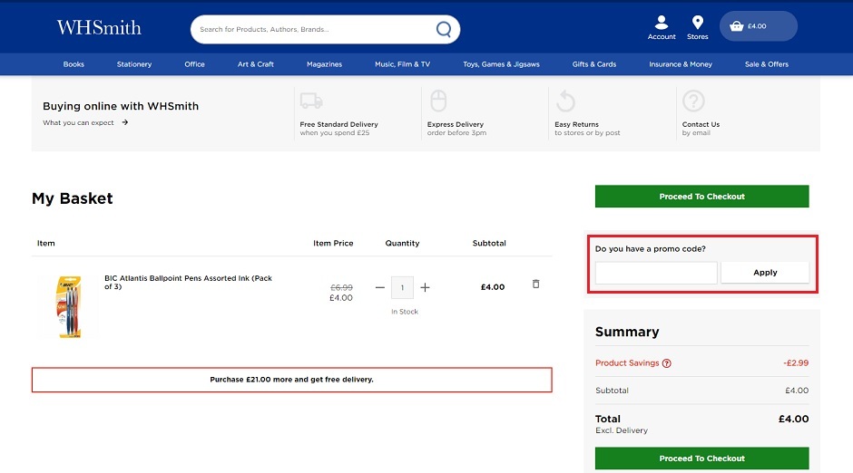
Task: Click Proceed To Checkout below the Summary
Action: 701,459
